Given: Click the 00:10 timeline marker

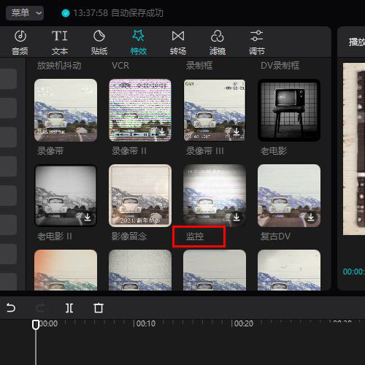Looking at the screenshot, I should pyautogui.click(x=145, y=323).
